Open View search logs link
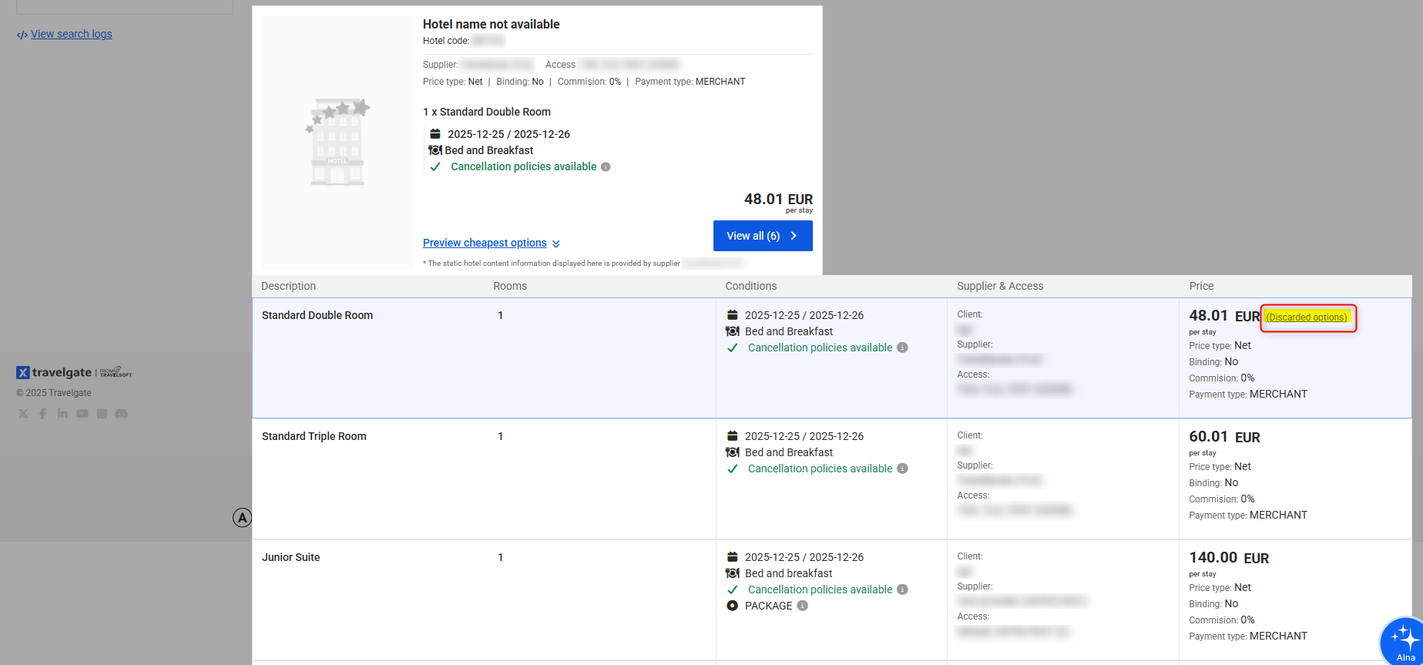 pos(71,34)
